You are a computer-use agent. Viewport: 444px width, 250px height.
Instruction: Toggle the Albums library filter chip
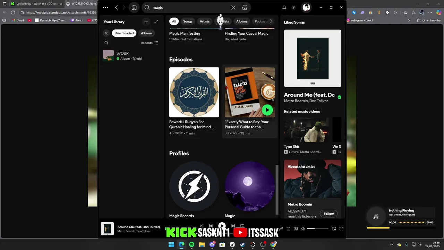(x=146, y=33)
